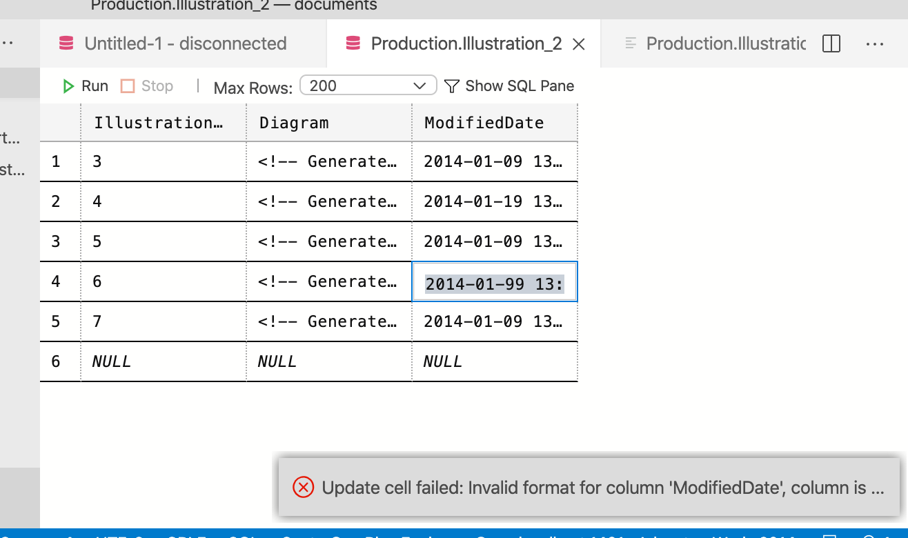Select the Illustration column header
This screenshot has height=538, width=908.
coord(164,123)
